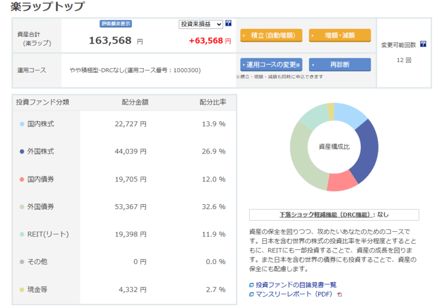Click the dark blue donut chart segment
Image resolution: width=440 pixels, height=307 pixels.
click(367, 150)
